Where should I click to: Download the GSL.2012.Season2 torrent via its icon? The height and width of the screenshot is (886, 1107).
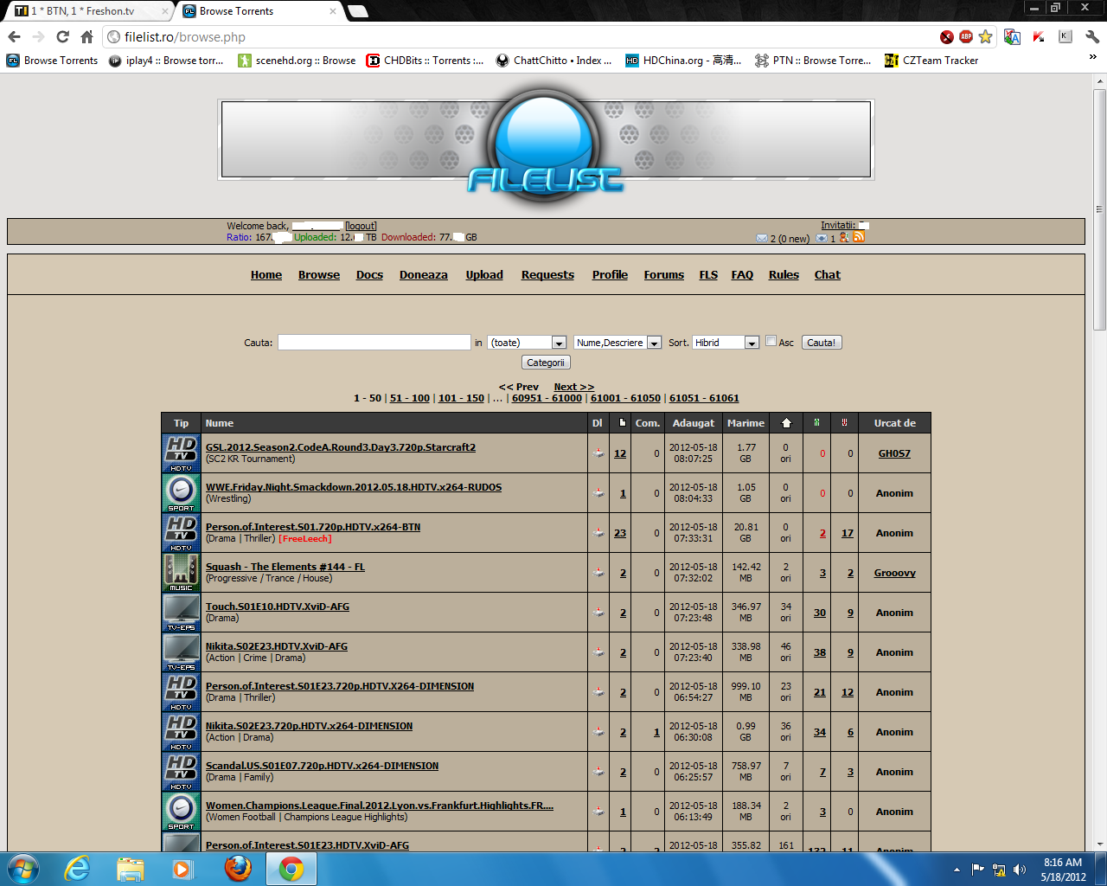click(598, 453)
